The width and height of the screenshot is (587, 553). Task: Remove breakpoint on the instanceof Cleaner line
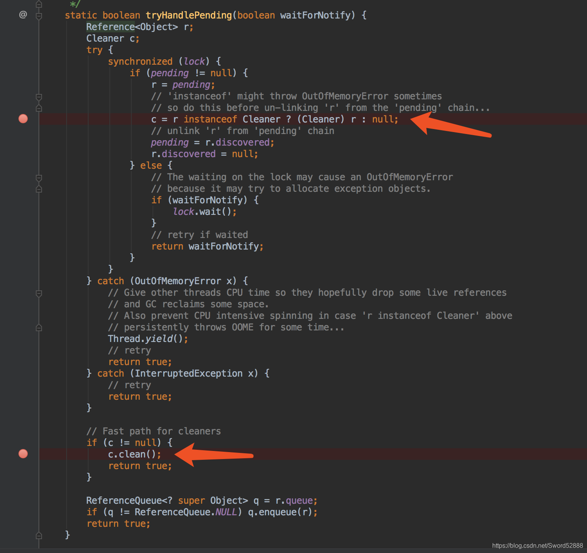[x=23, y=119]
